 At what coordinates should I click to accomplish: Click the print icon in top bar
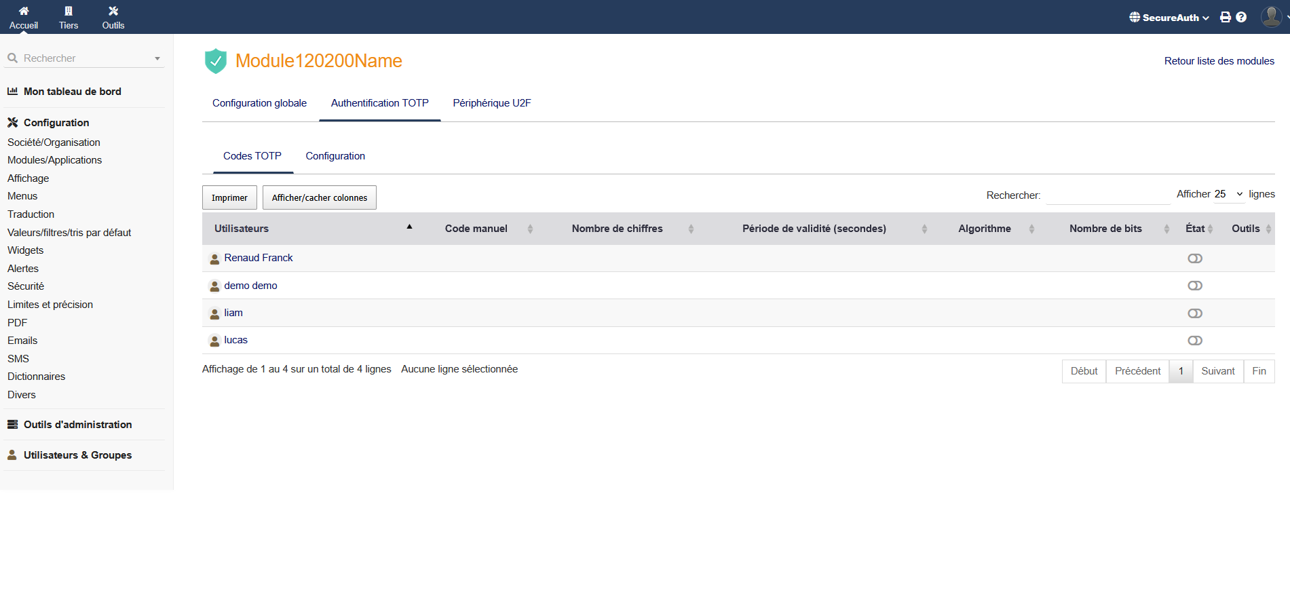[1225, 18]
